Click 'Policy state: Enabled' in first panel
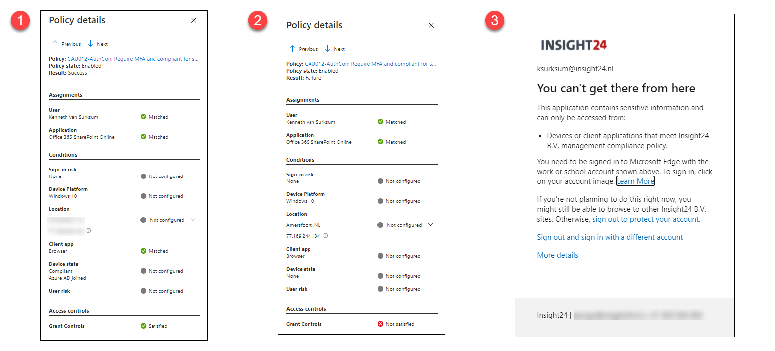Image resolution: width=775 pixels, height=351 pixels. point(75,66)
